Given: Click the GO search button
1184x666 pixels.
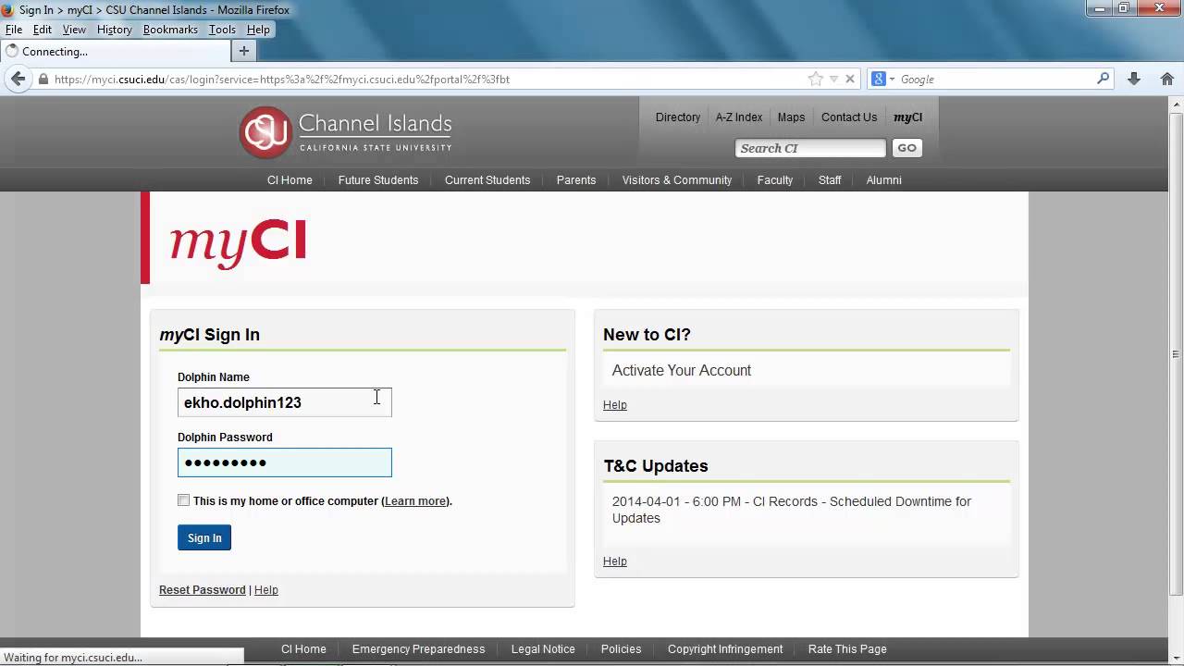Looking at the screenshot, I should tap(906, 148).
